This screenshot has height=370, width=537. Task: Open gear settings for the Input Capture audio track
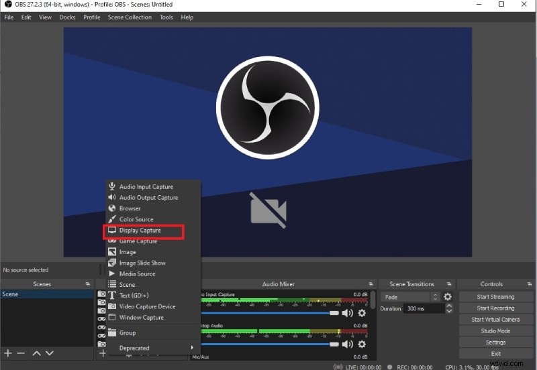point(362,313)
